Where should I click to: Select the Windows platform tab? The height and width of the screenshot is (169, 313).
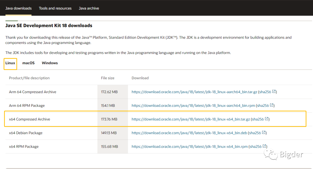click(50, 63)
